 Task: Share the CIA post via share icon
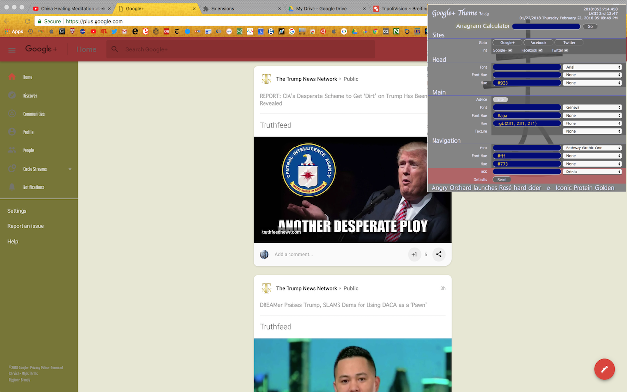pyautogui.click(x=438, y=254)
